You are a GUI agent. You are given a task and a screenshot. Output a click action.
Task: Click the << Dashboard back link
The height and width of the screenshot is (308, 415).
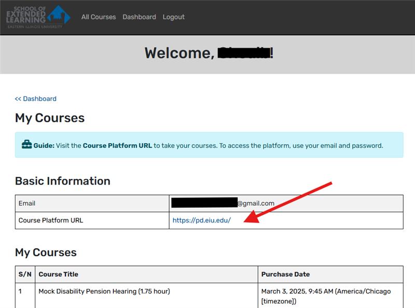(35, 99)
